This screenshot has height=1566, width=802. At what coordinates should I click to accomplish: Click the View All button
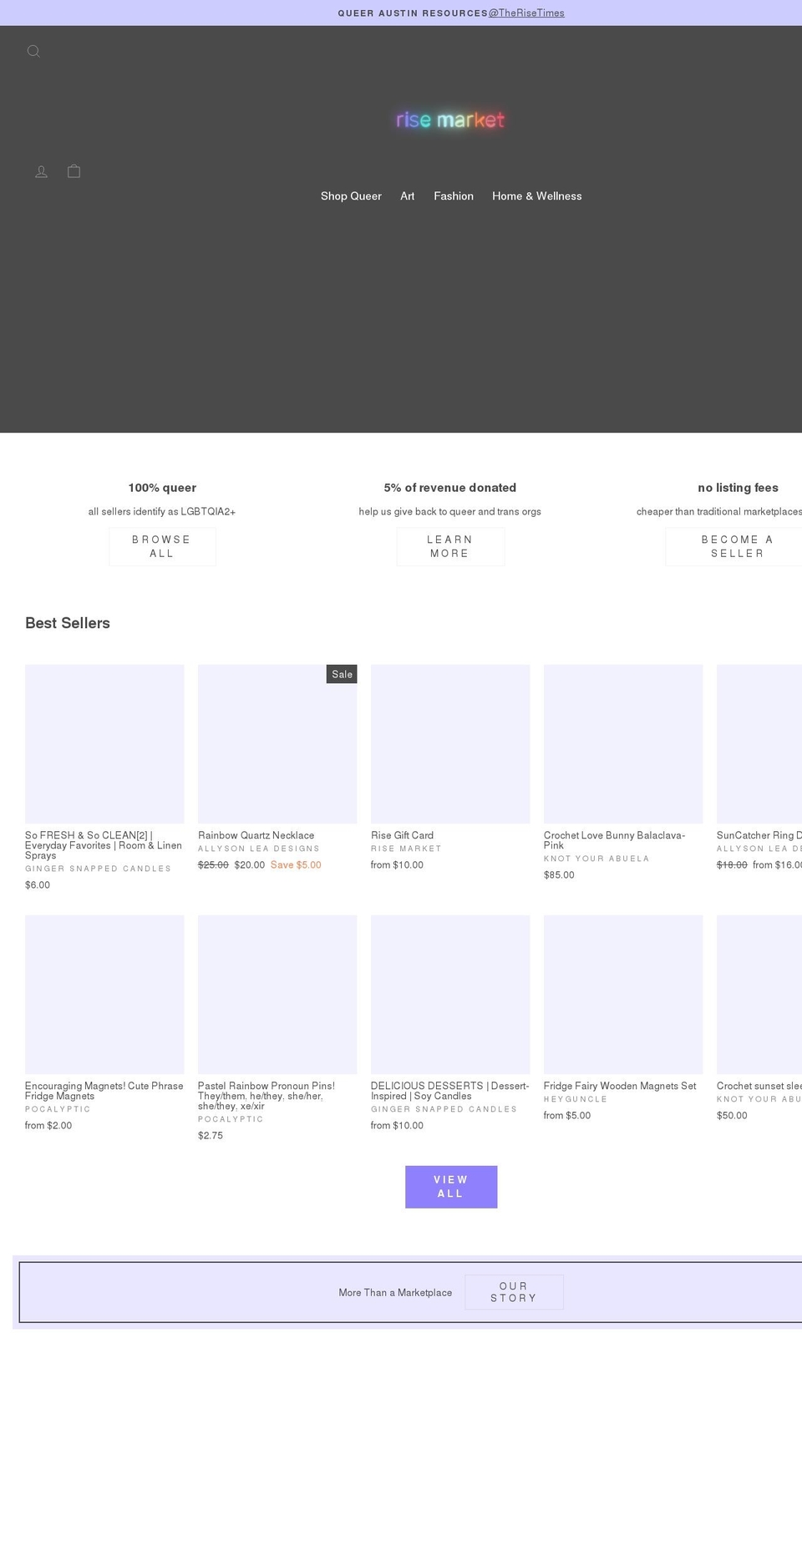(451, 1187)
